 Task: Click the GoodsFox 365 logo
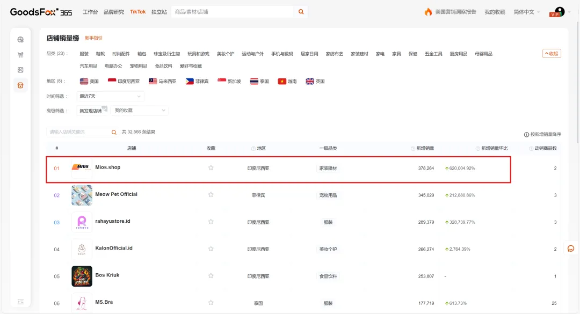(41, 12)
